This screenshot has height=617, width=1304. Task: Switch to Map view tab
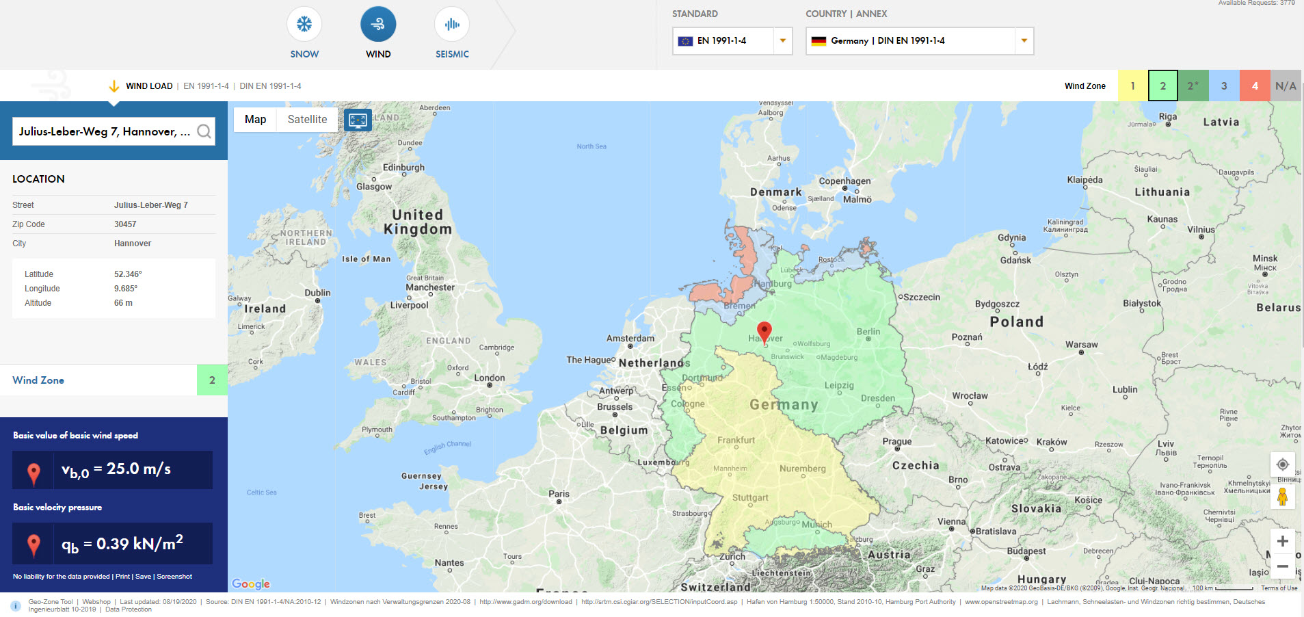click(254, 119)
